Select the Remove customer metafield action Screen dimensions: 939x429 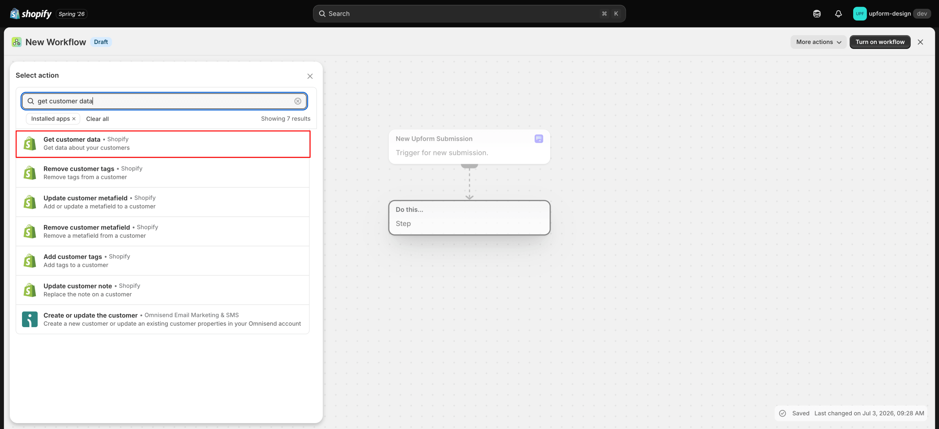tap(162, 231)
